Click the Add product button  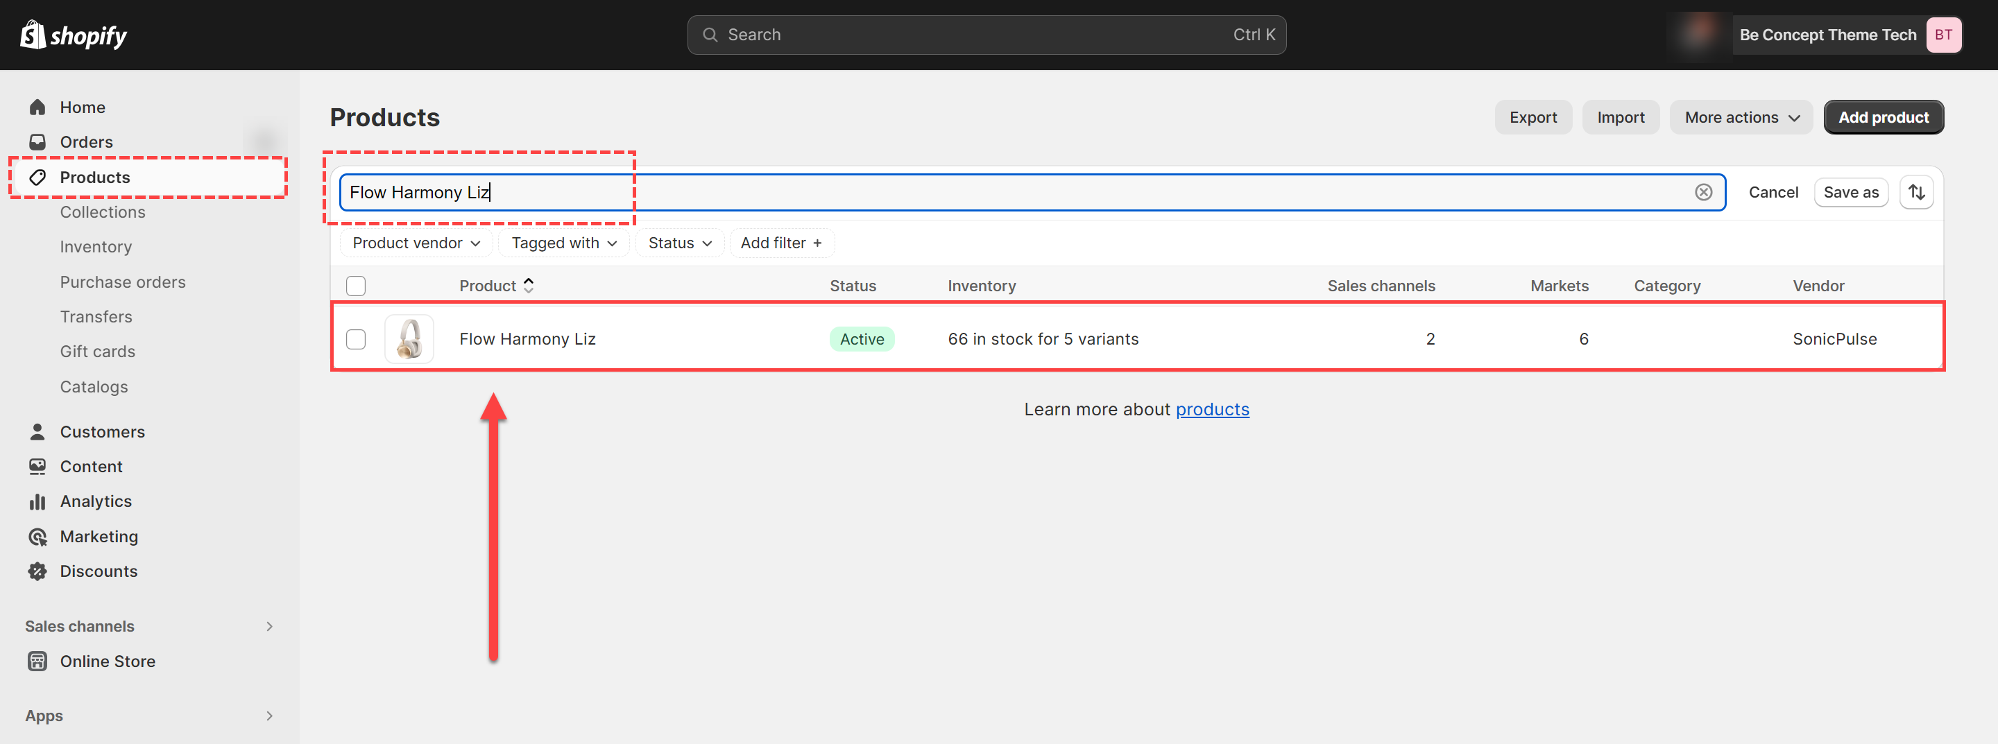[1884, 117]
